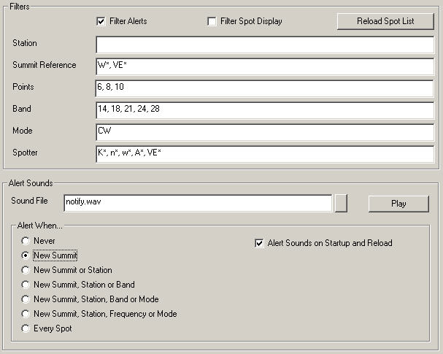The width and height of the screenshot is (443, 354).
Task: Play the alert sound file
Action: tap(398, 204)
